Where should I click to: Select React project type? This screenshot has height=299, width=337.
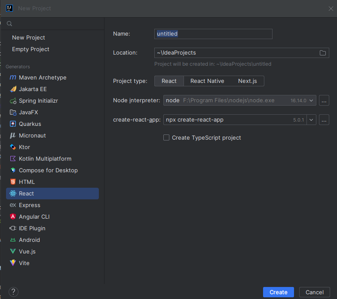coord(169,81)
